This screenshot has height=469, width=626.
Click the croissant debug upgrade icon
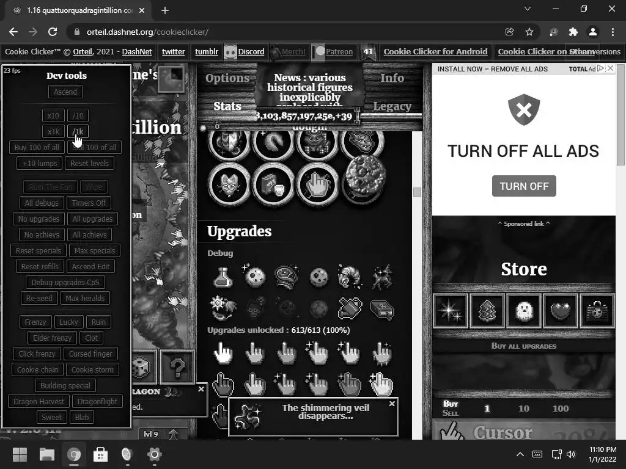click(350, 277)
